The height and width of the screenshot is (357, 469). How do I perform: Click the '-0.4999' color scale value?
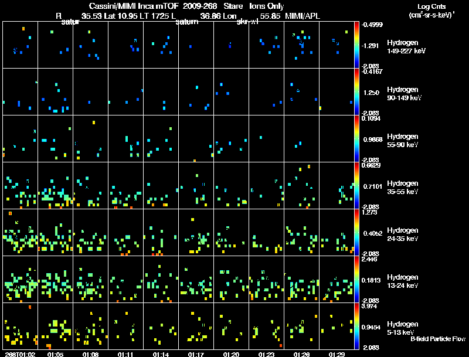coord(372,25)
